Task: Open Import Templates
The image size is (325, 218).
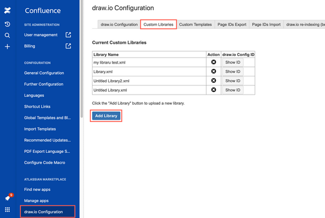Action: pos(40,129)
